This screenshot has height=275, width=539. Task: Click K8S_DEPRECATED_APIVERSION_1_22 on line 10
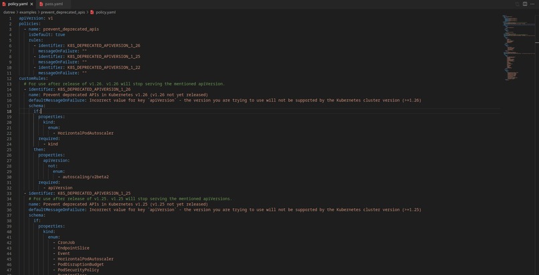point(104,67)
